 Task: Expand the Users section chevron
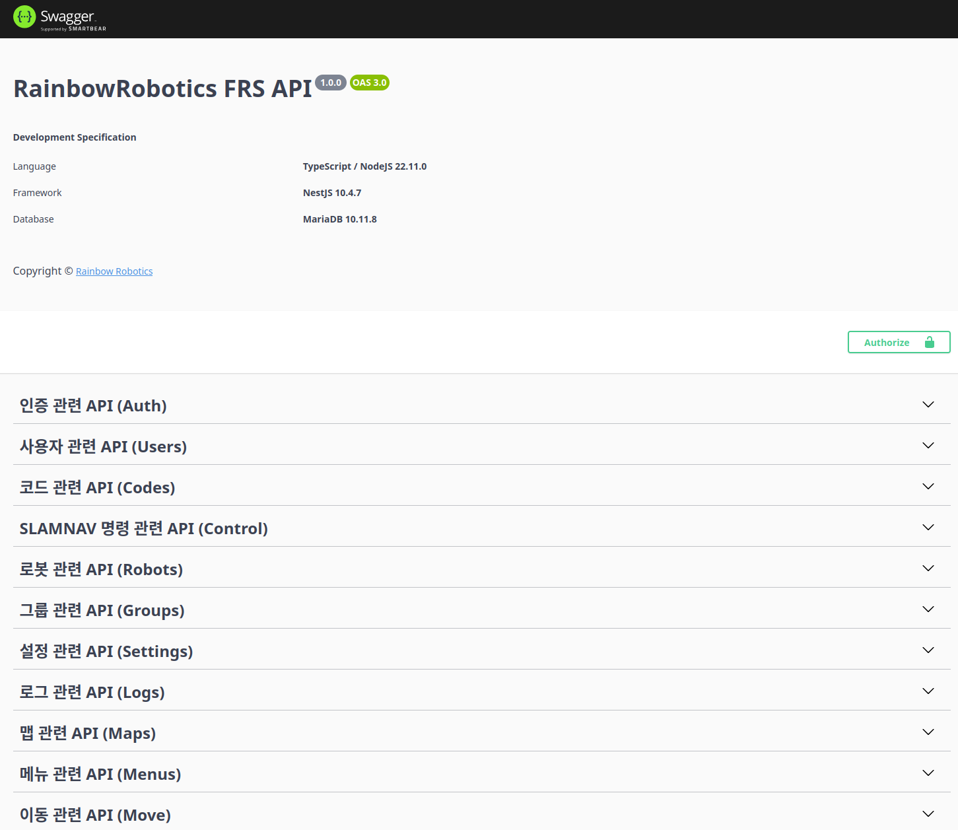[x=928, y=445]
